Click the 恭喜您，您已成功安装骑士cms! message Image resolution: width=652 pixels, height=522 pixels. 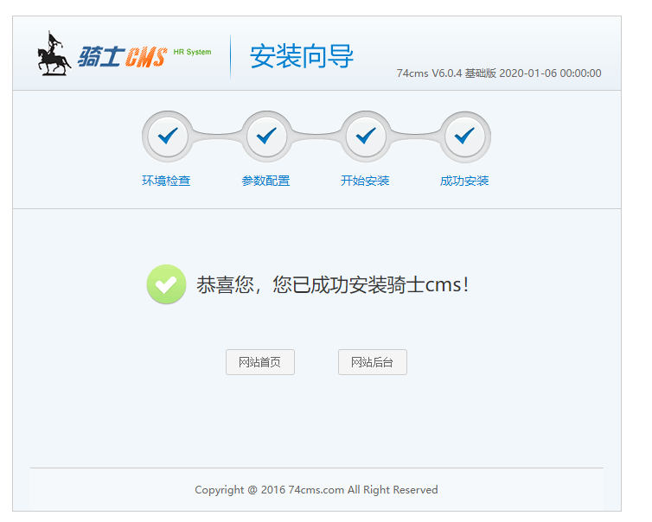pyautogui.click(x=333, y=285)
